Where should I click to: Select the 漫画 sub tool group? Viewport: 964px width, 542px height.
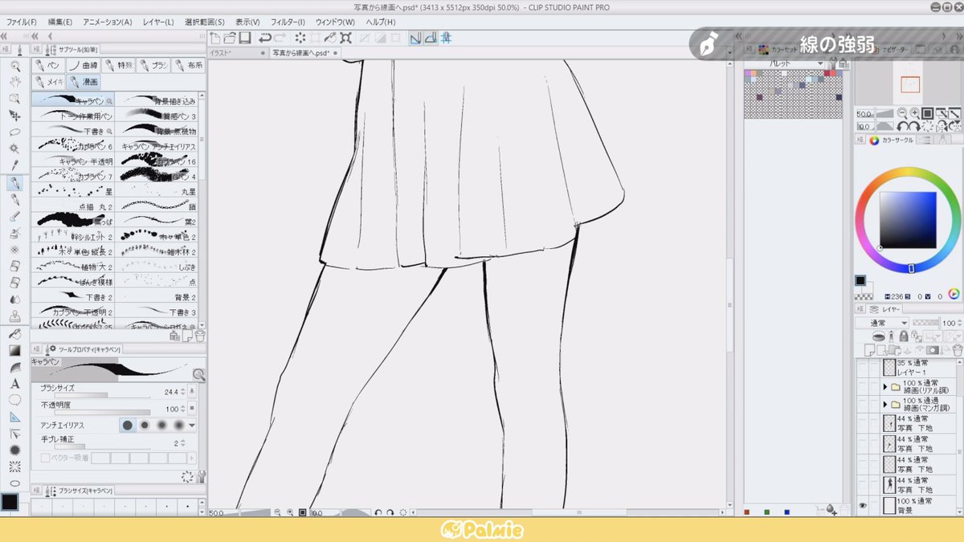[83, 82]
